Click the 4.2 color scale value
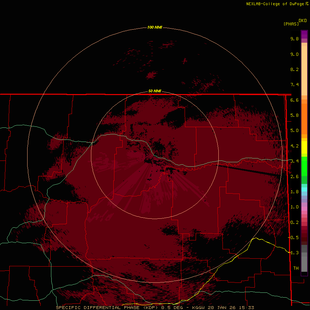This screenshot has height=310, width=310. pos(294,146)
